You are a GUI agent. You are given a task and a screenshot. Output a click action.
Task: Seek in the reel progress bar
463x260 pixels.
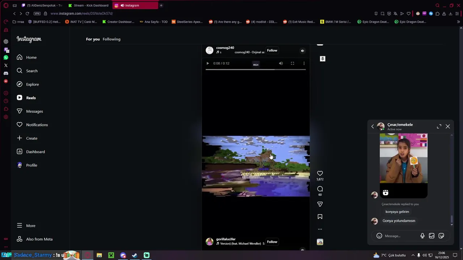pyautogui.click(x=256, y=69)
